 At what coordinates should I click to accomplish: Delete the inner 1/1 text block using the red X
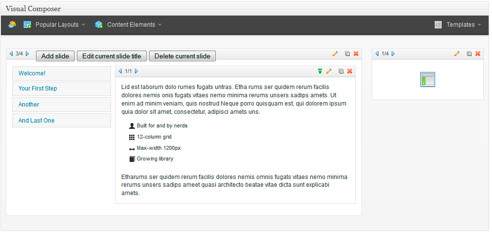point(350,71)
